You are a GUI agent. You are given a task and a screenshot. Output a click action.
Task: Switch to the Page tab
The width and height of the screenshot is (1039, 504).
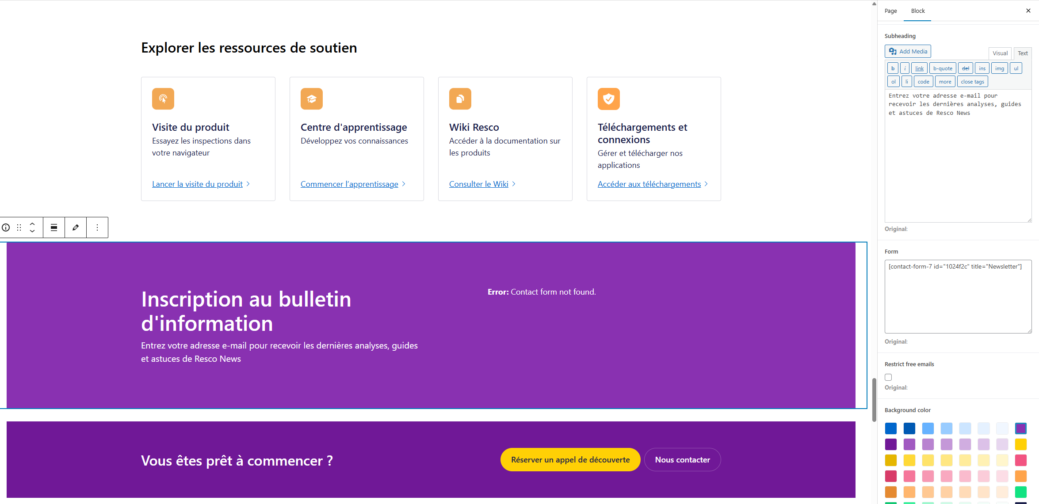890,11
